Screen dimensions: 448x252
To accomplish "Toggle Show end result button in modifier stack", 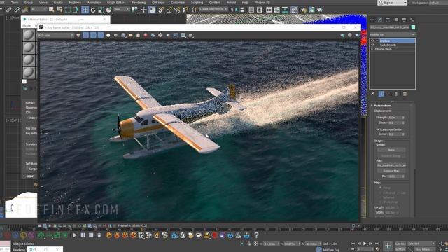I will (381, 94).
